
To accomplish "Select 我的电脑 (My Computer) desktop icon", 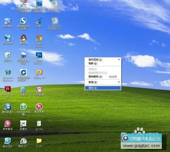I will pos(7,23).
